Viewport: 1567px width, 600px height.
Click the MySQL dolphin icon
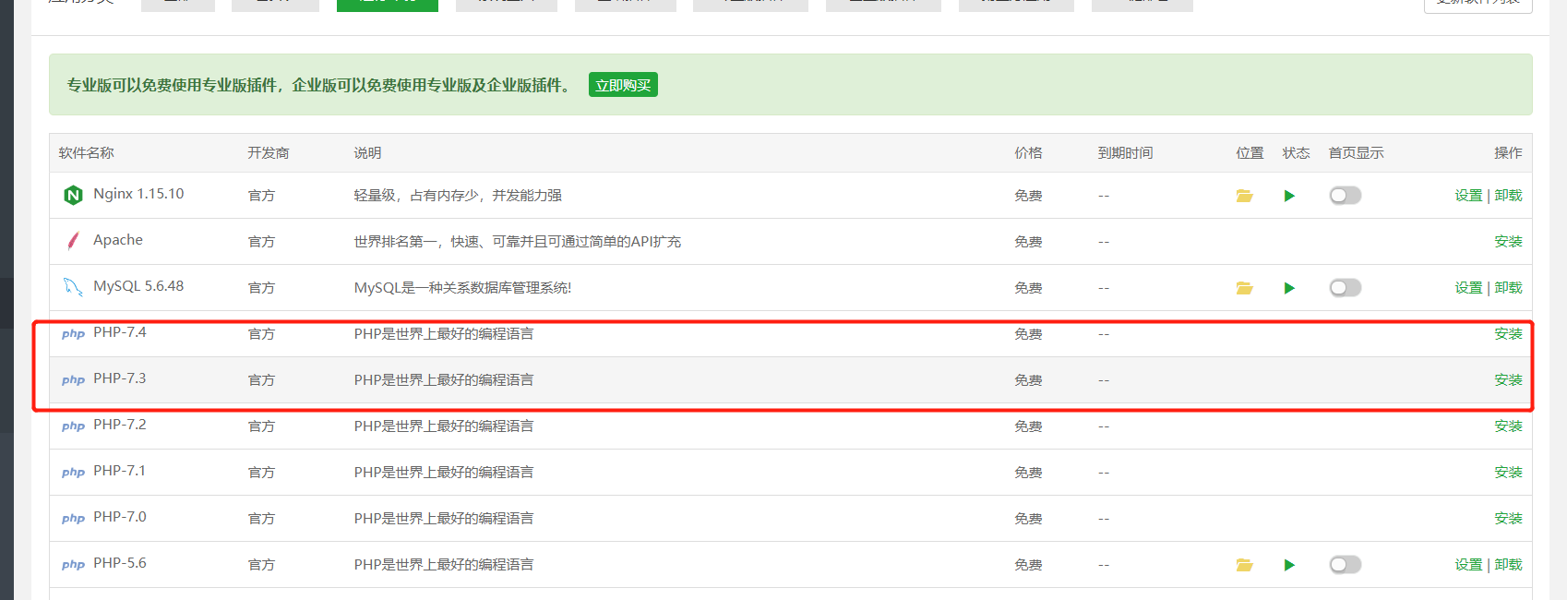(73, 287)
